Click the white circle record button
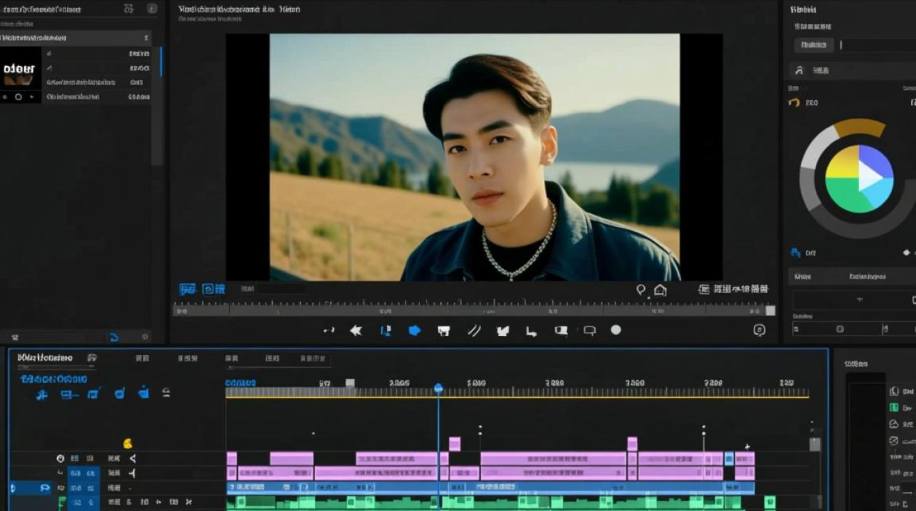This screenshot has height=511, width=916. tap(616, 330)
